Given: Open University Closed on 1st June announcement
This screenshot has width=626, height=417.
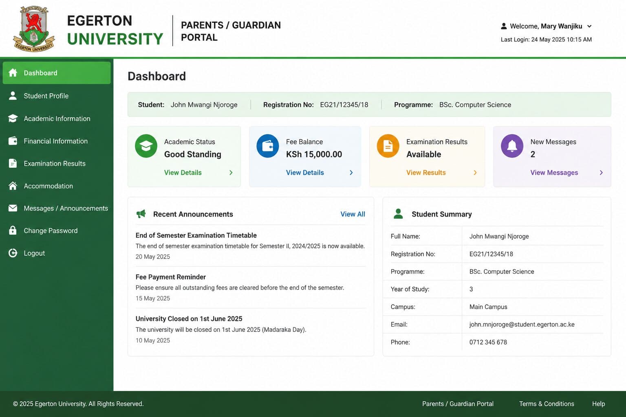Looking at the screenshot, I should (189, 319).
